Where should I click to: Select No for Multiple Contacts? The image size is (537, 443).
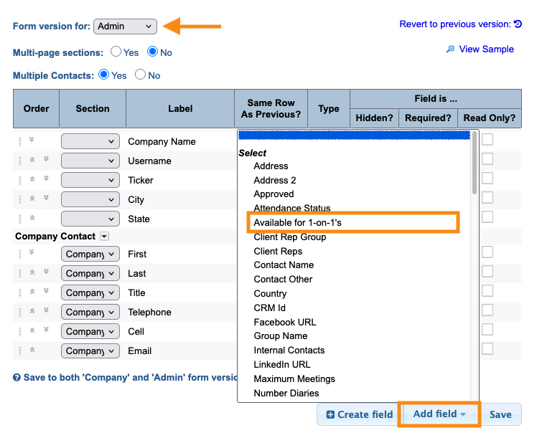(x=141, y=75)
